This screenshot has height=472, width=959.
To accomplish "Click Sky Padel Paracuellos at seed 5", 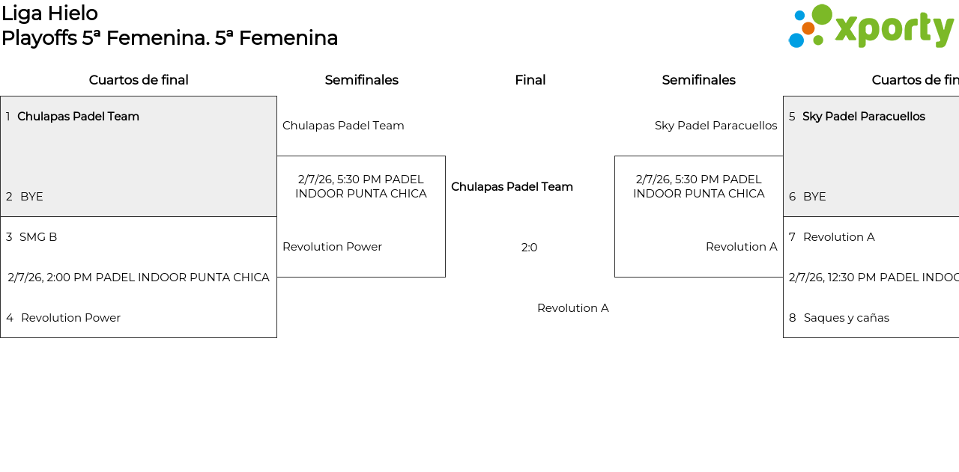I will click(863, 117).
